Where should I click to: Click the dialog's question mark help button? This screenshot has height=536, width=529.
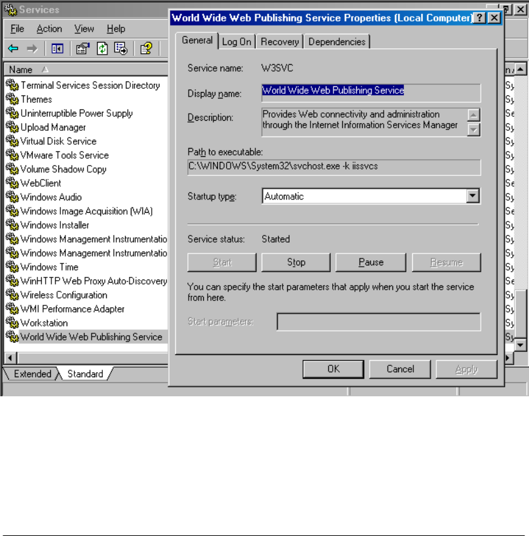pyautogui.click(x=479, y=18)
